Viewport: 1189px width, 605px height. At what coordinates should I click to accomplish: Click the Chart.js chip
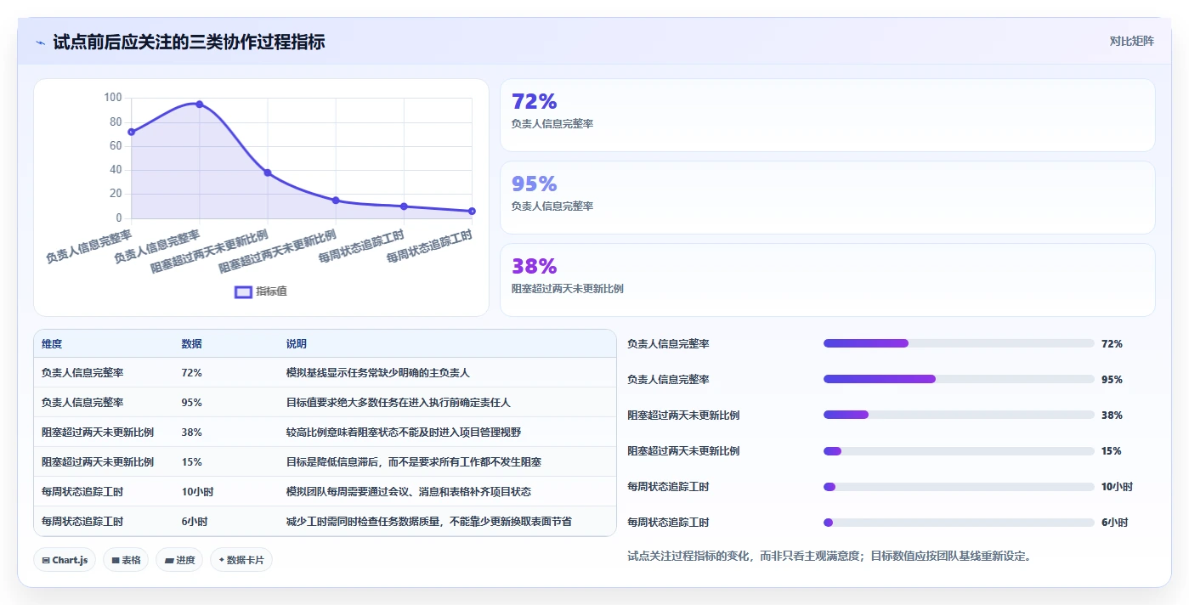point(65,560)
